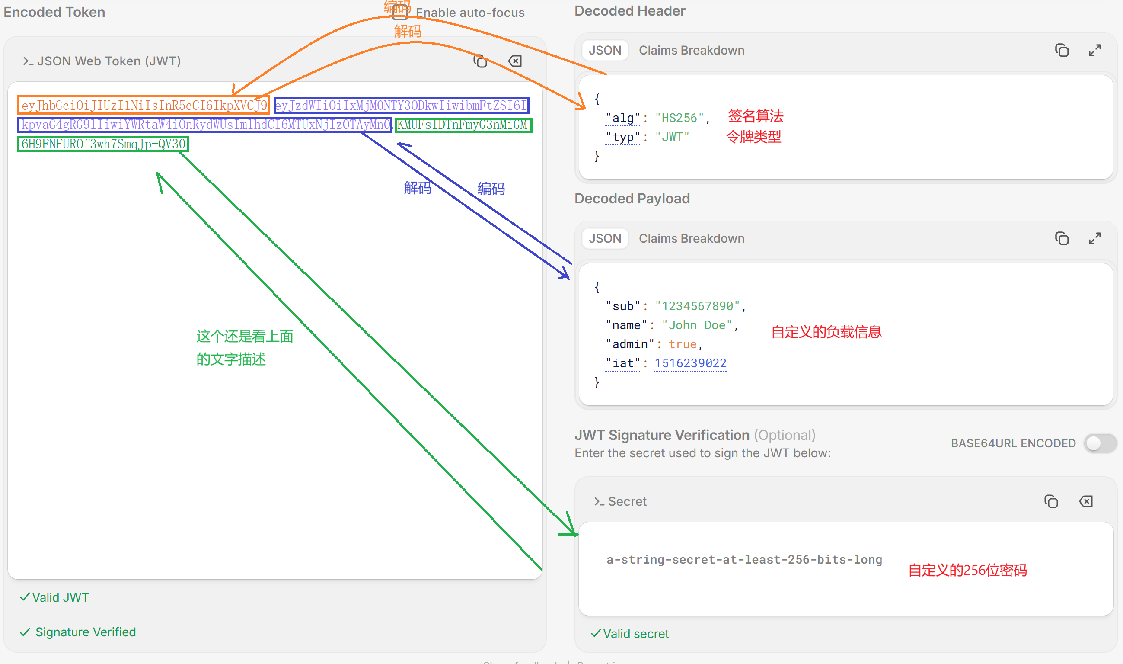Enable the auto-focus checkbox
1123x664 pixels.
[400, 13]
